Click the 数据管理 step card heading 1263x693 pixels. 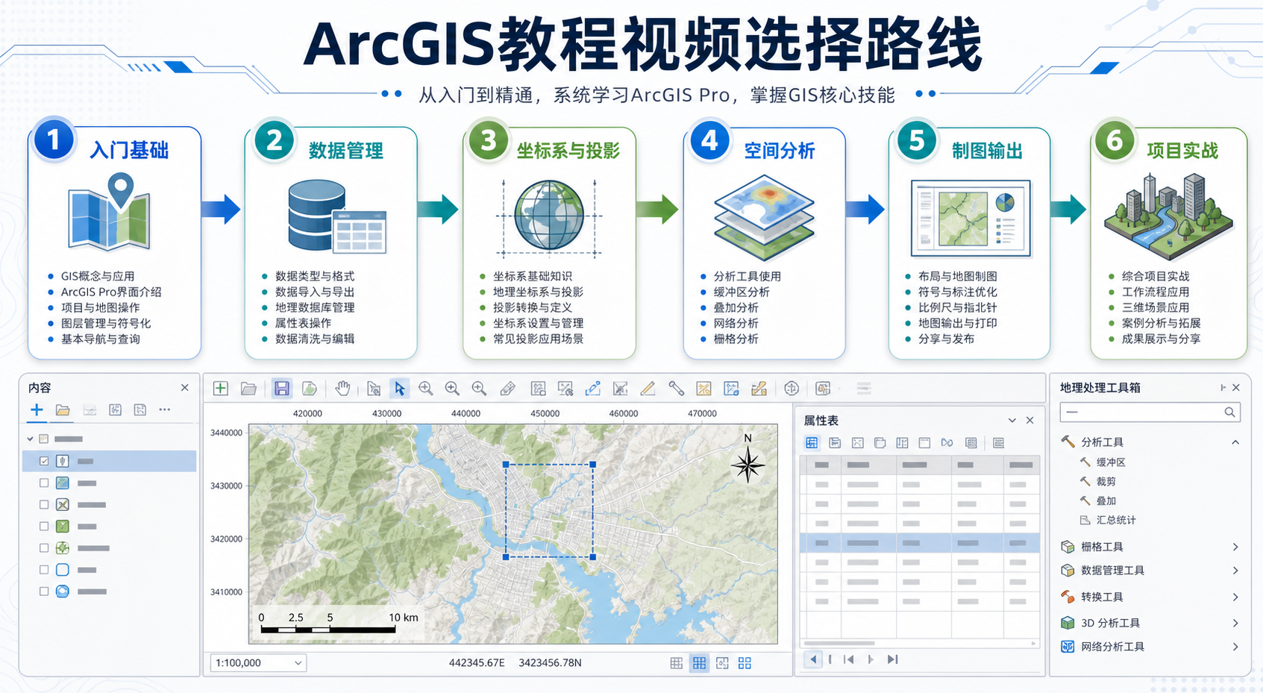coord(346,151)
